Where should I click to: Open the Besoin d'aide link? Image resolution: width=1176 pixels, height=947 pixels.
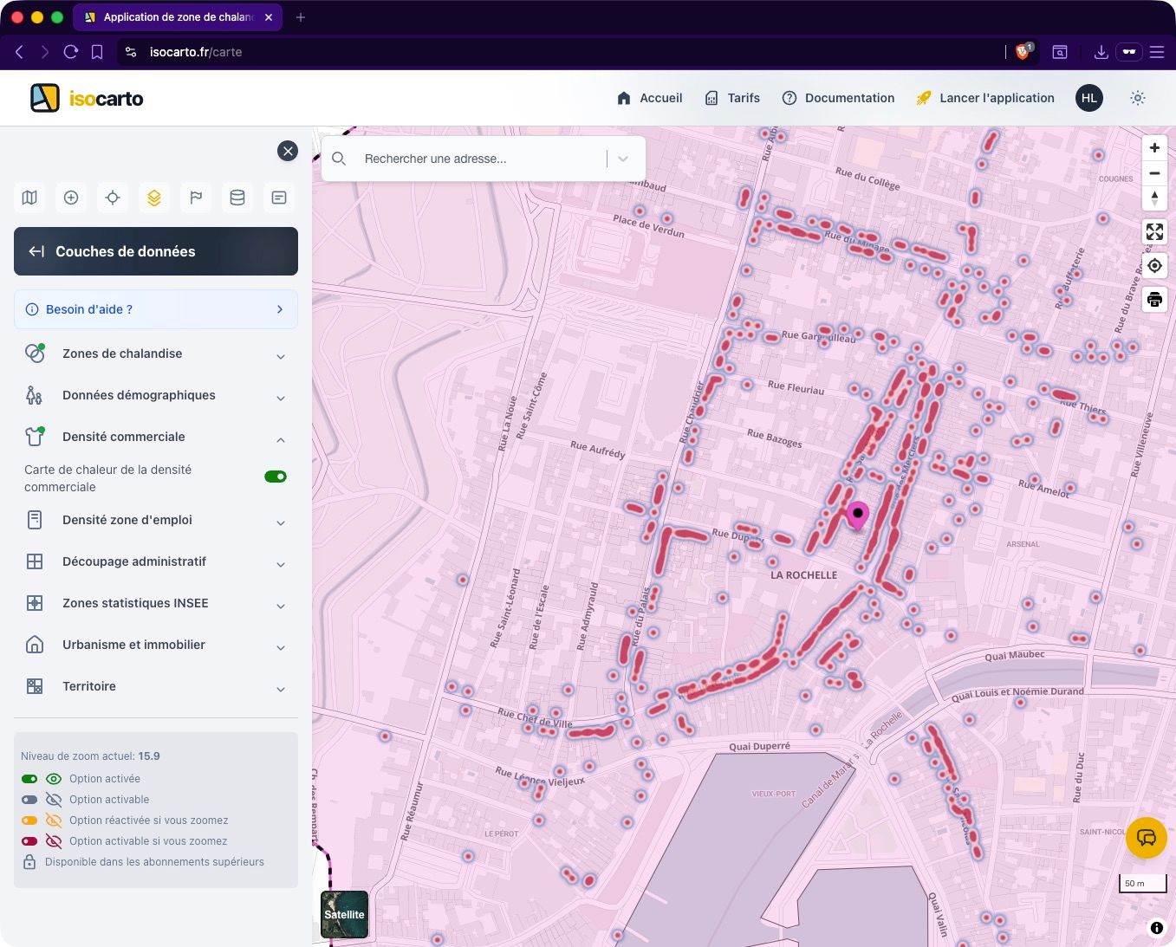(156, 309)
